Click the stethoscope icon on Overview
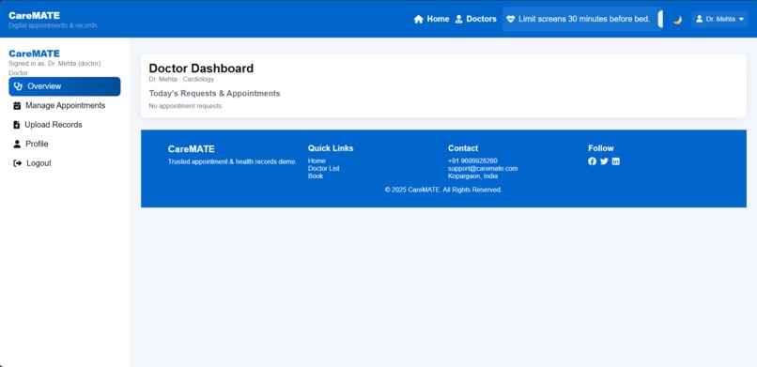This screenshot has width=757, height=367. tap(19, 86)
